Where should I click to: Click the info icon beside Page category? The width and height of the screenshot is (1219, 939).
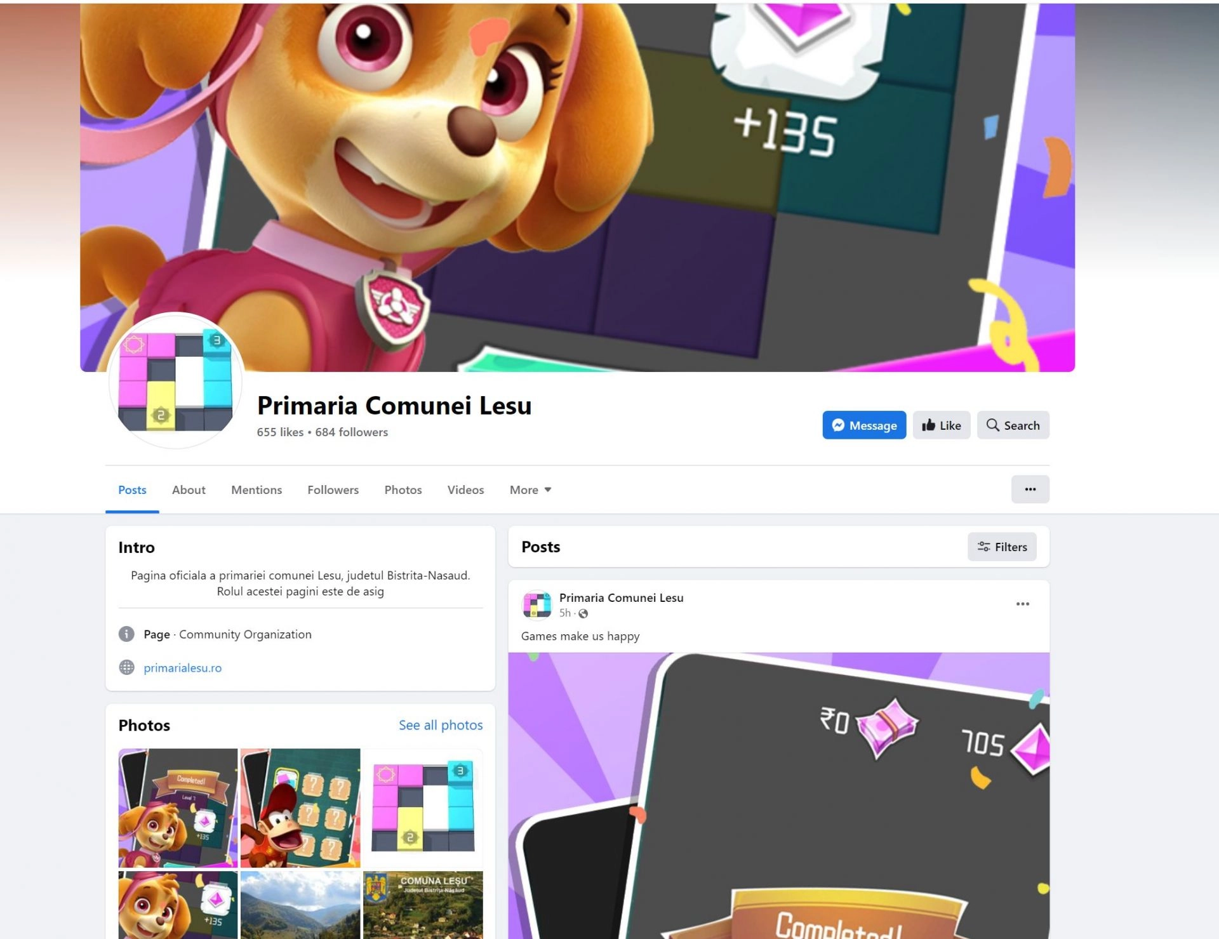126,634
